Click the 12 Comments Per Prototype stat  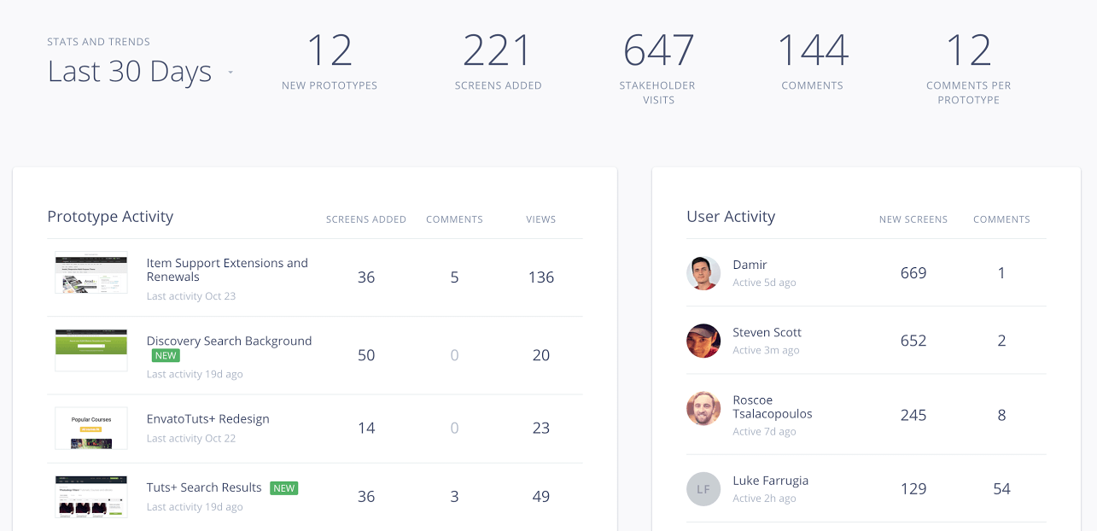click(x=968, y=67)
